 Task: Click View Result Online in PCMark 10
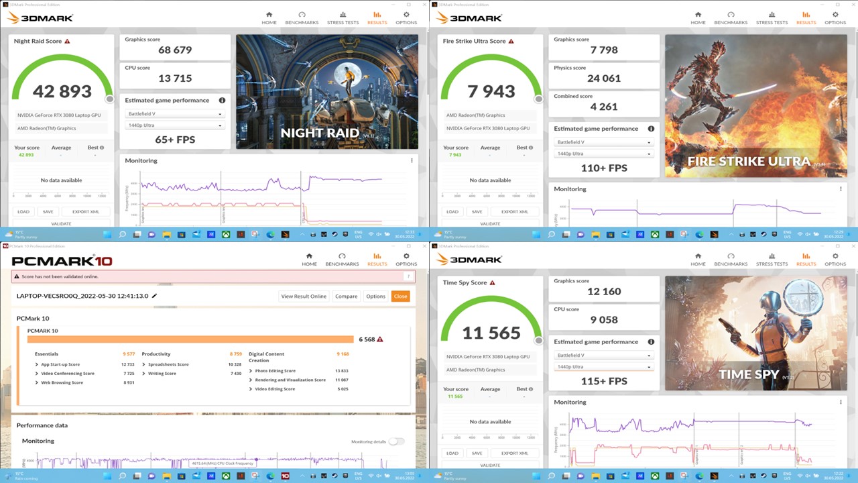click(304, 297)
